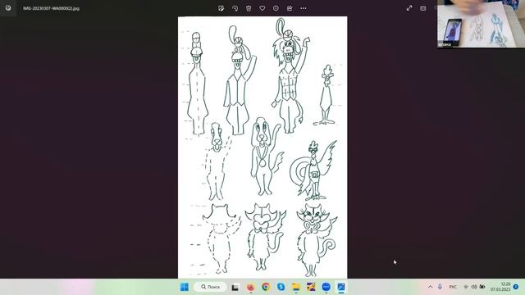This screenshot has width=525, height=295.
Task: Click the battery tray icon
Action: (x=482, y=287)
